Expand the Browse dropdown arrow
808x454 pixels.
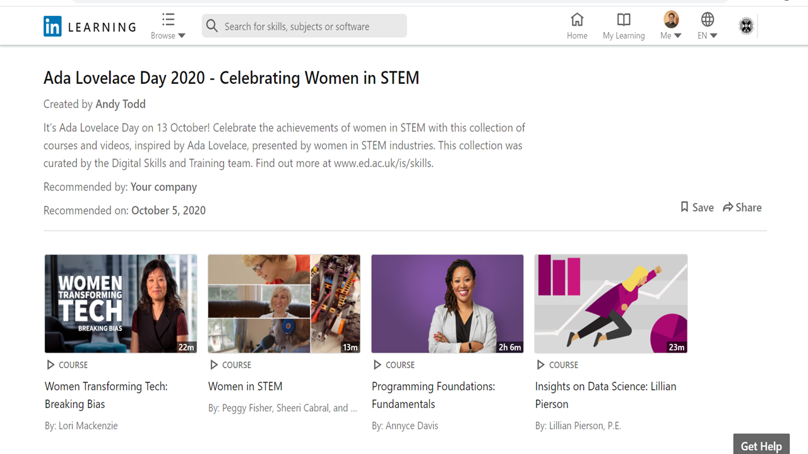182,36
